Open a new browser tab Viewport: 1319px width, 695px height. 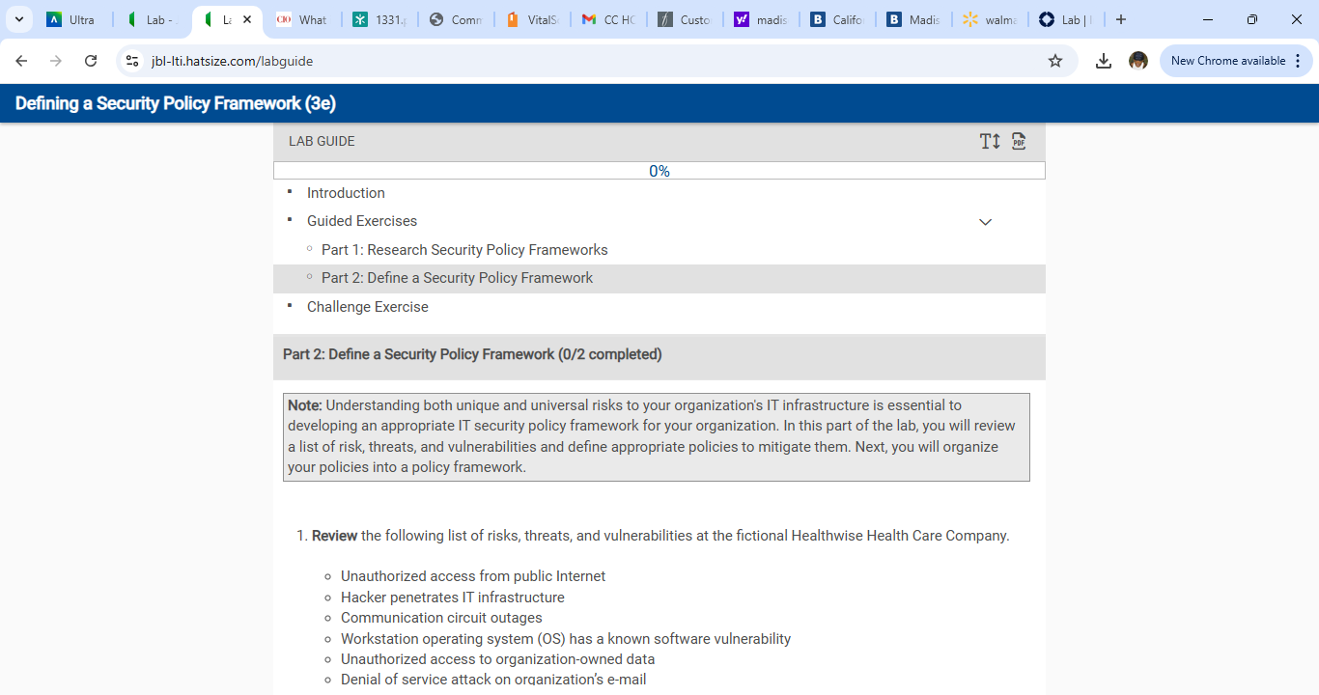(x=1121, y=19)
